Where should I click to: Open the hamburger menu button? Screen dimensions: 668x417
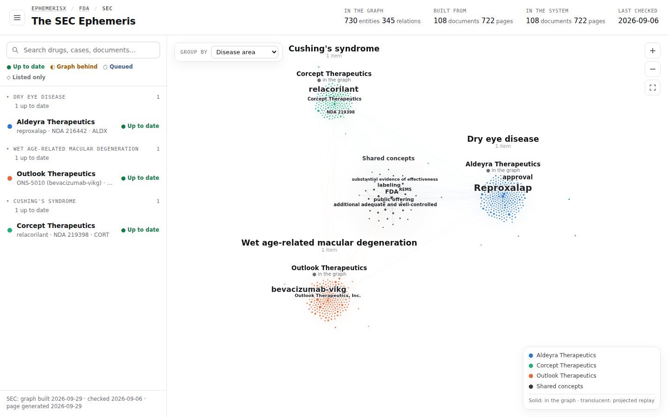[x=17, y=18]
